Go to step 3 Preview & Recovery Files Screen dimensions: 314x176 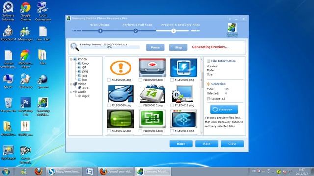click(x=173, y=31)
